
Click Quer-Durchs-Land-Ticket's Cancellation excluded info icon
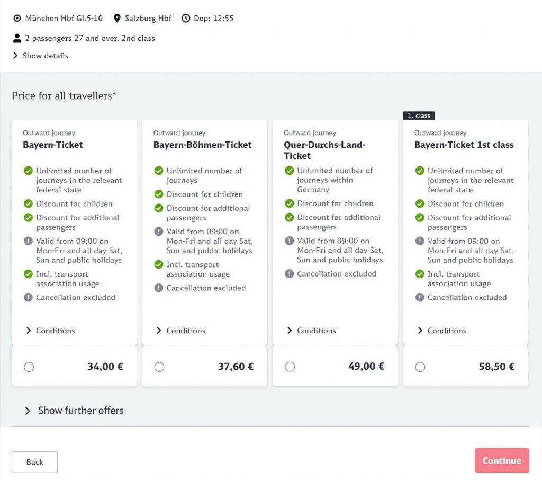pos(290,274)
